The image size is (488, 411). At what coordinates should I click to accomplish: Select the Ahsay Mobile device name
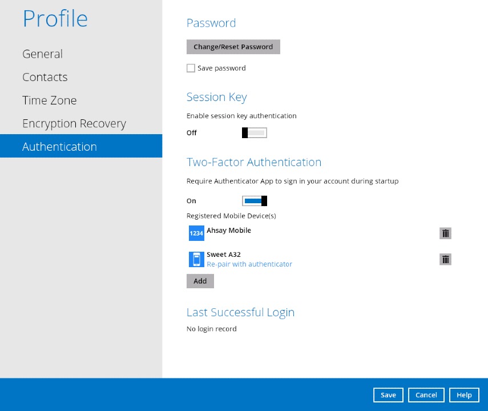(229, 231)
